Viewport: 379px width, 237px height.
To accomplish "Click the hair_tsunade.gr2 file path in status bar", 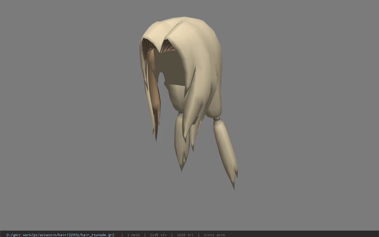I will click(x=60, y=235).
